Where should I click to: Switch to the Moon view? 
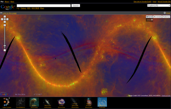click(7, 2)
